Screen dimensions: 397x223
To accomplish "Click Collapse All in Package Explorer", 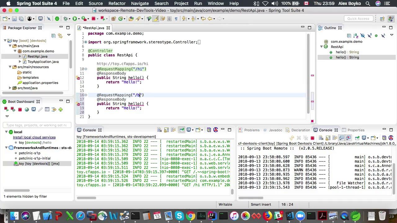I will coord(53,36).
